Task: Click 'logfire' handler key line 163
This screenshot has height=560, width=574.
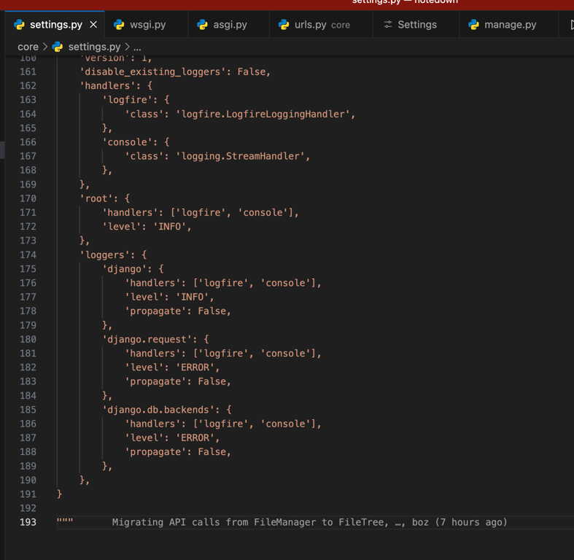Action: [127, 100]
